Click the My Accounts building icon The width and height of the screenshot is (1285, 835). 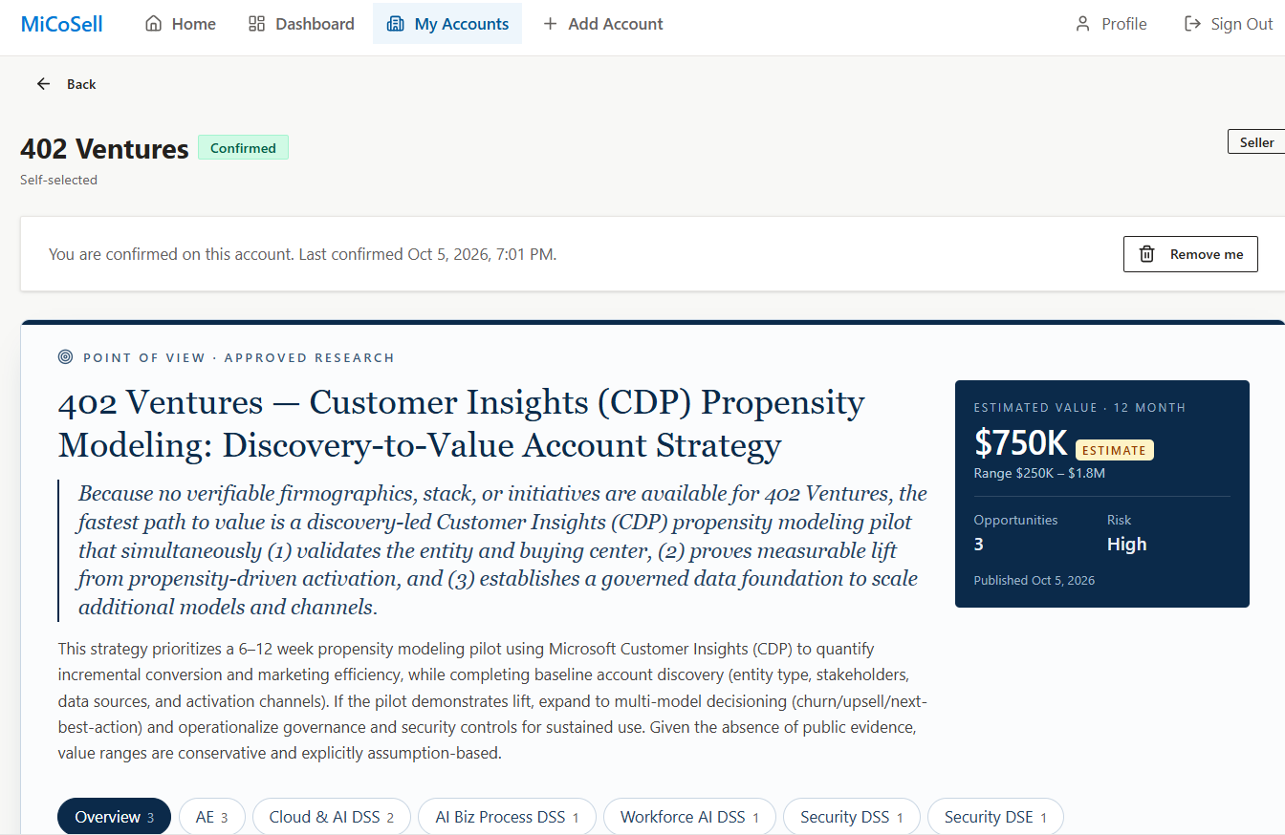[395, 24]
